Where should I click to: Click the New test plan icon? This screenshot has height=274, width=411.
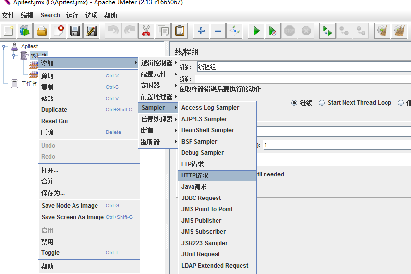click(x=8, y=31)
